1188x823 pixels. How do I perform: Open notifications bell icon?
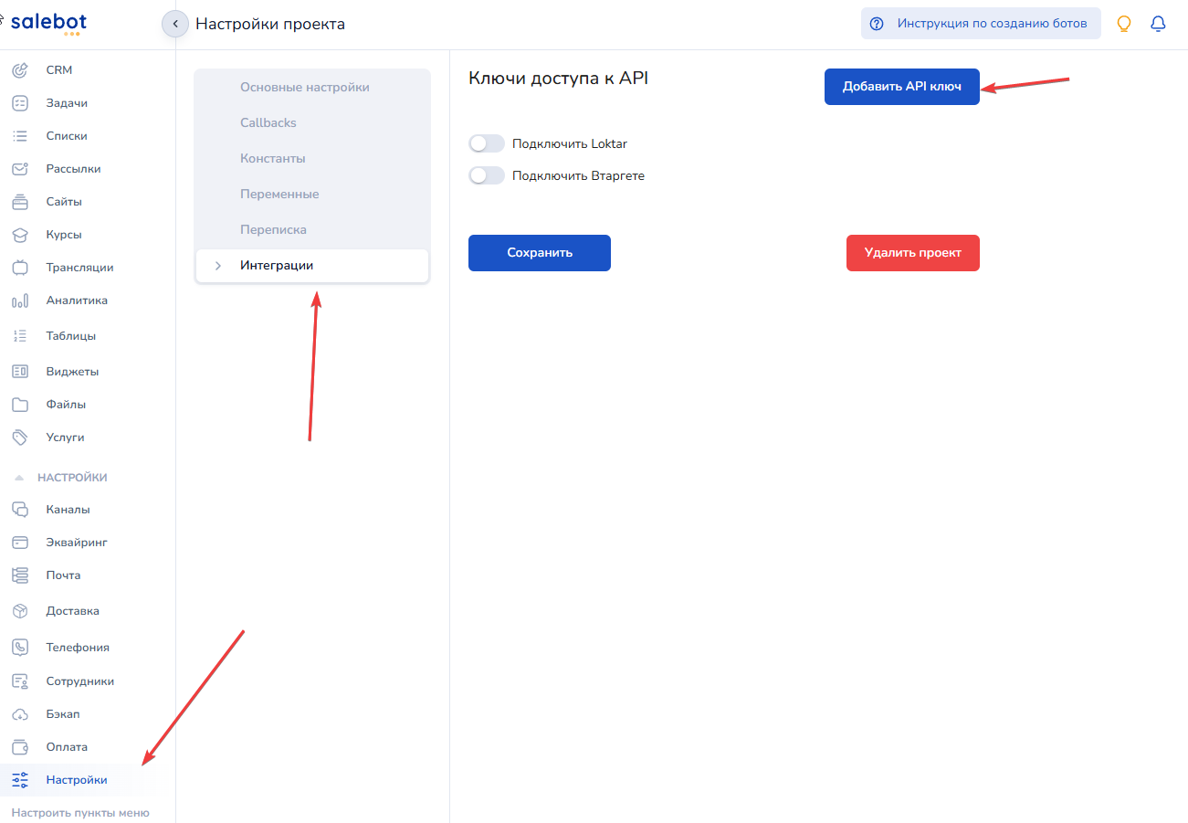coord(1158,24)
